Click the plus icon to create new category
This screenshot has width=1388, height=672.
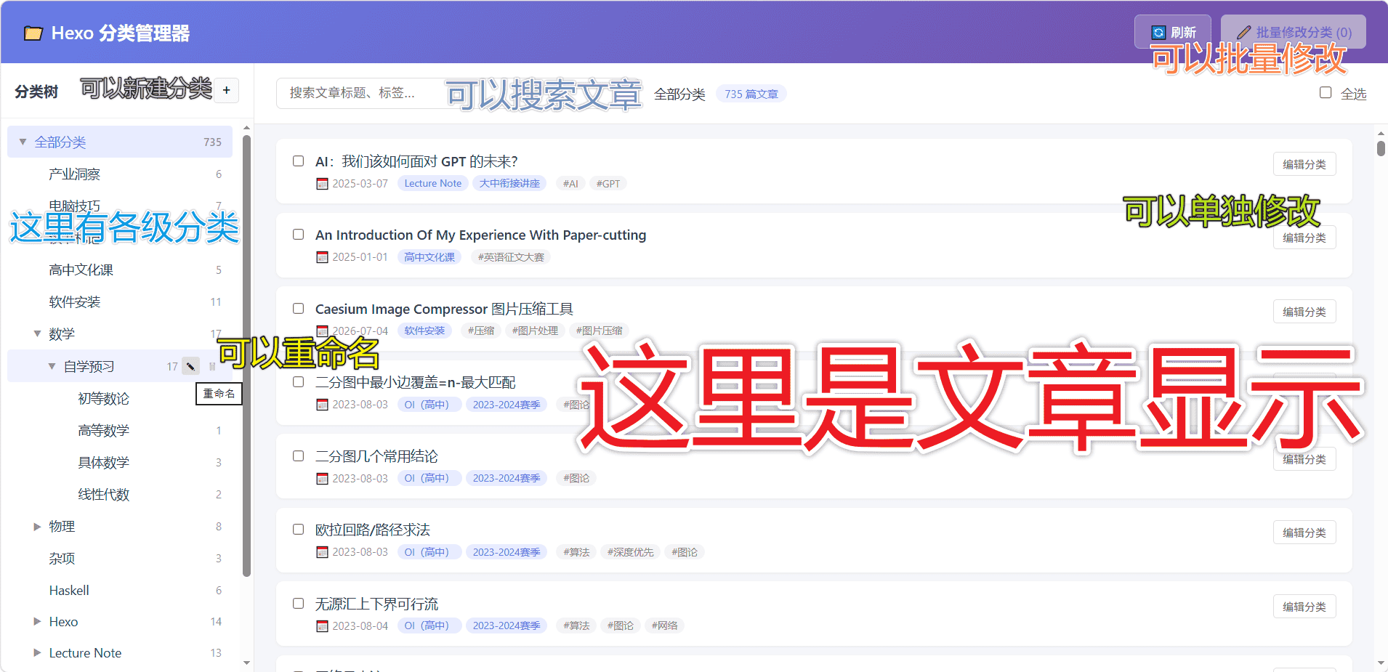pos(227,90)
